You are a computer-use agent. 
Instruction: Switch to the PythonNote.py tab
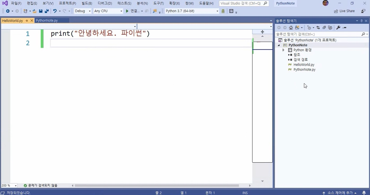click(47, 21)
